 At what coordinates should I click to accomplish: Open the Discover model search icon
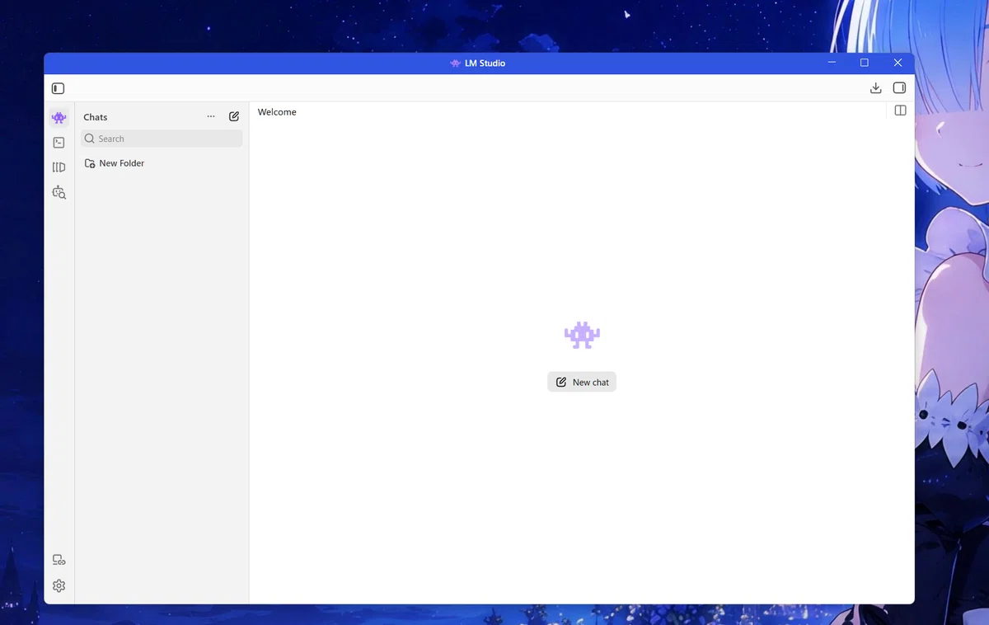coord(59,193)
